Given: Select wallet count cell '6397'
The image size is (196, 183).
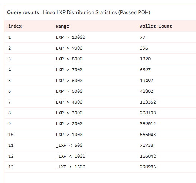Looking at the screenshot, I should (x=145, y=70).
